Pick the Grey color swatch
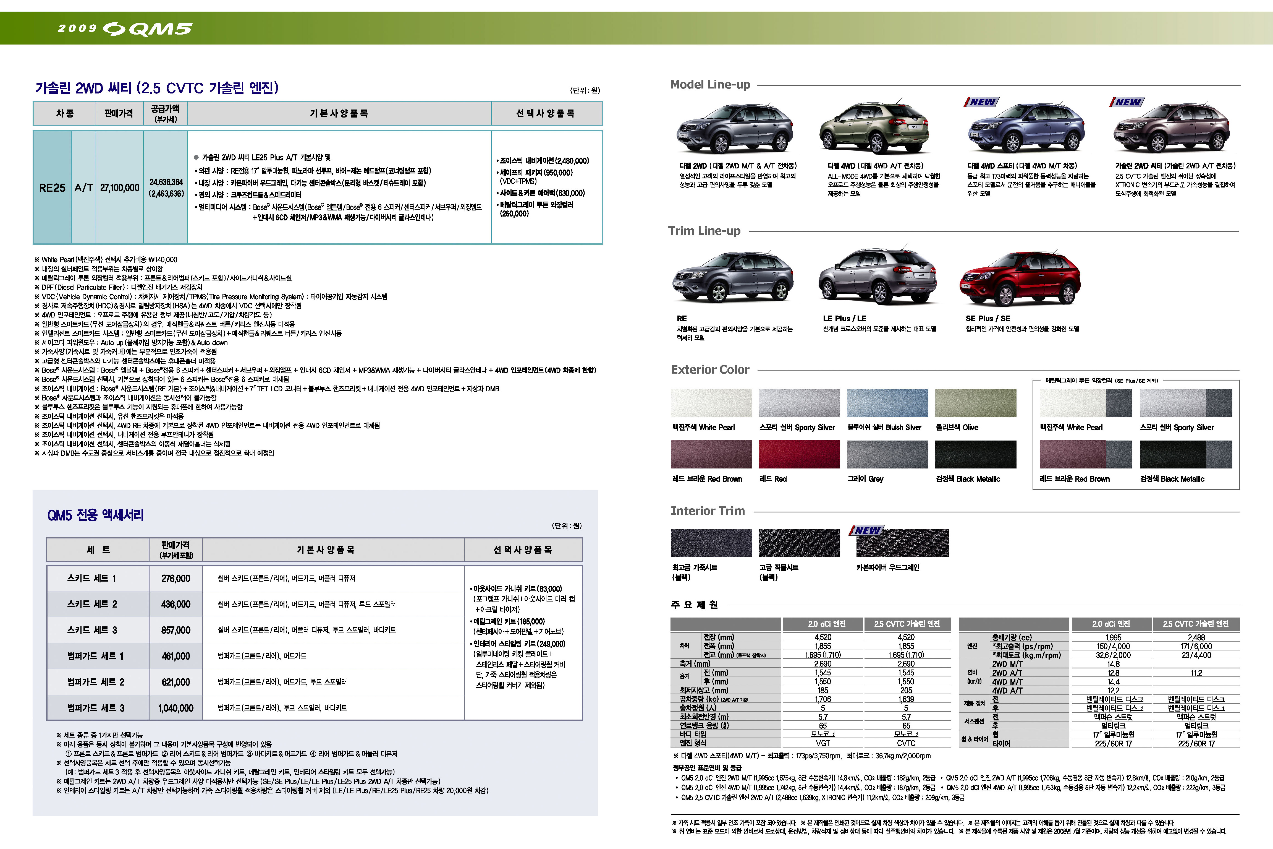This screenshot has width=1273, height=849. pyautogui.click(x=887, y=454)
